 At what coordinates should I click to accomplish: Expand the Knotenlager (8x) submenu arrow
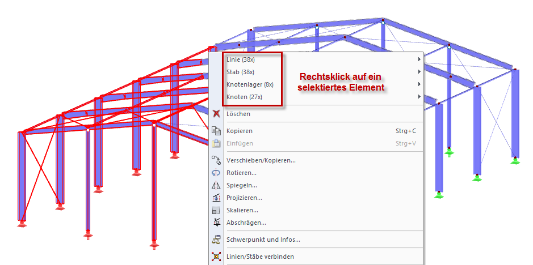point(419,84)
